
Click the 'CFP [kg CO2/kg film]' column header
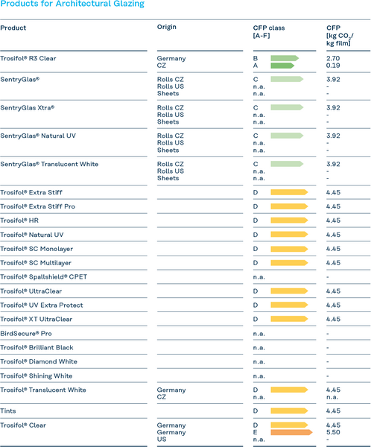[x=340, y=36]
